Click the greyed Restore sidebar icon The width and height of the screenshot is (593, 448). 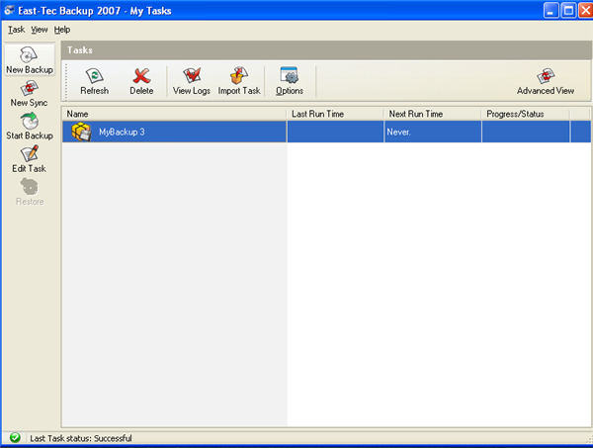click(30, 192)
